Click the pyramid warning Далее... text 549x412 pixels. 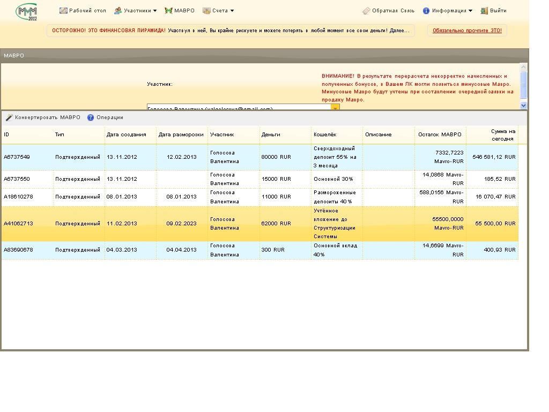[x=399, y=31]
